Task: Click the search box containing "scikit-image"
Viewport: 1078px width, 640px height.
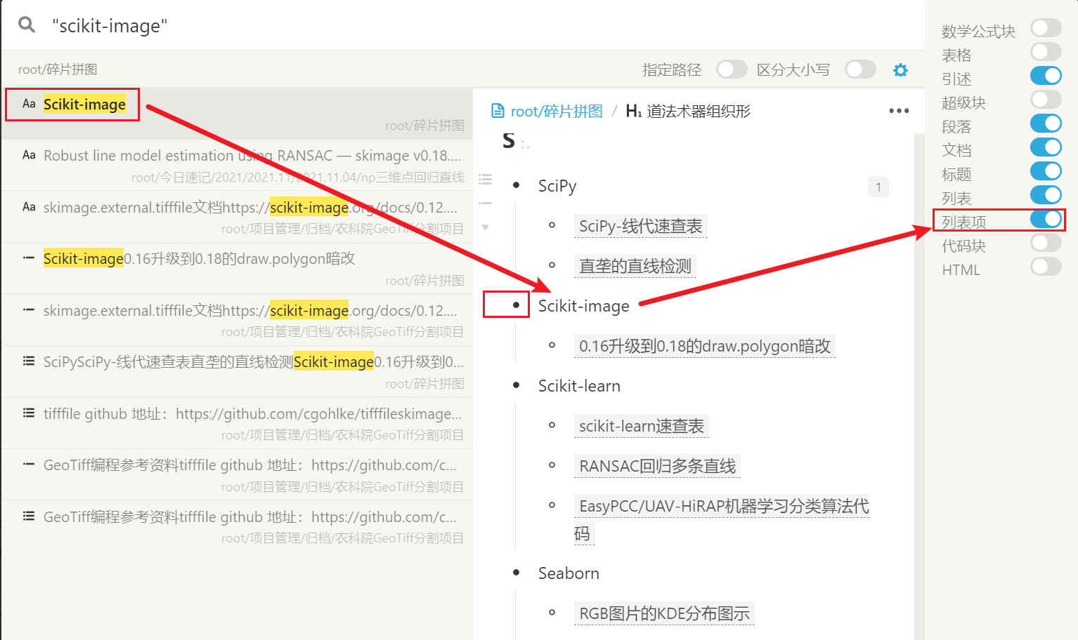Action: pyautogui.click(x=464, y=25)
